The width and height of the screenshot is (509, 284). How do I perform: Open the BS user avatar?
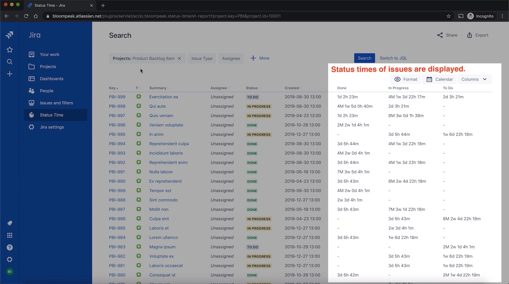(x=10, y=272)
